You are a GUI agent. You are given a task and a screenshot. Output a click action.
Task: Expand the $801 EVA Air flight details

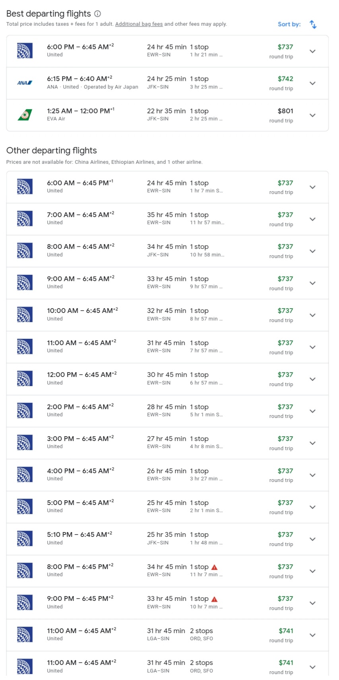point(312,115)
